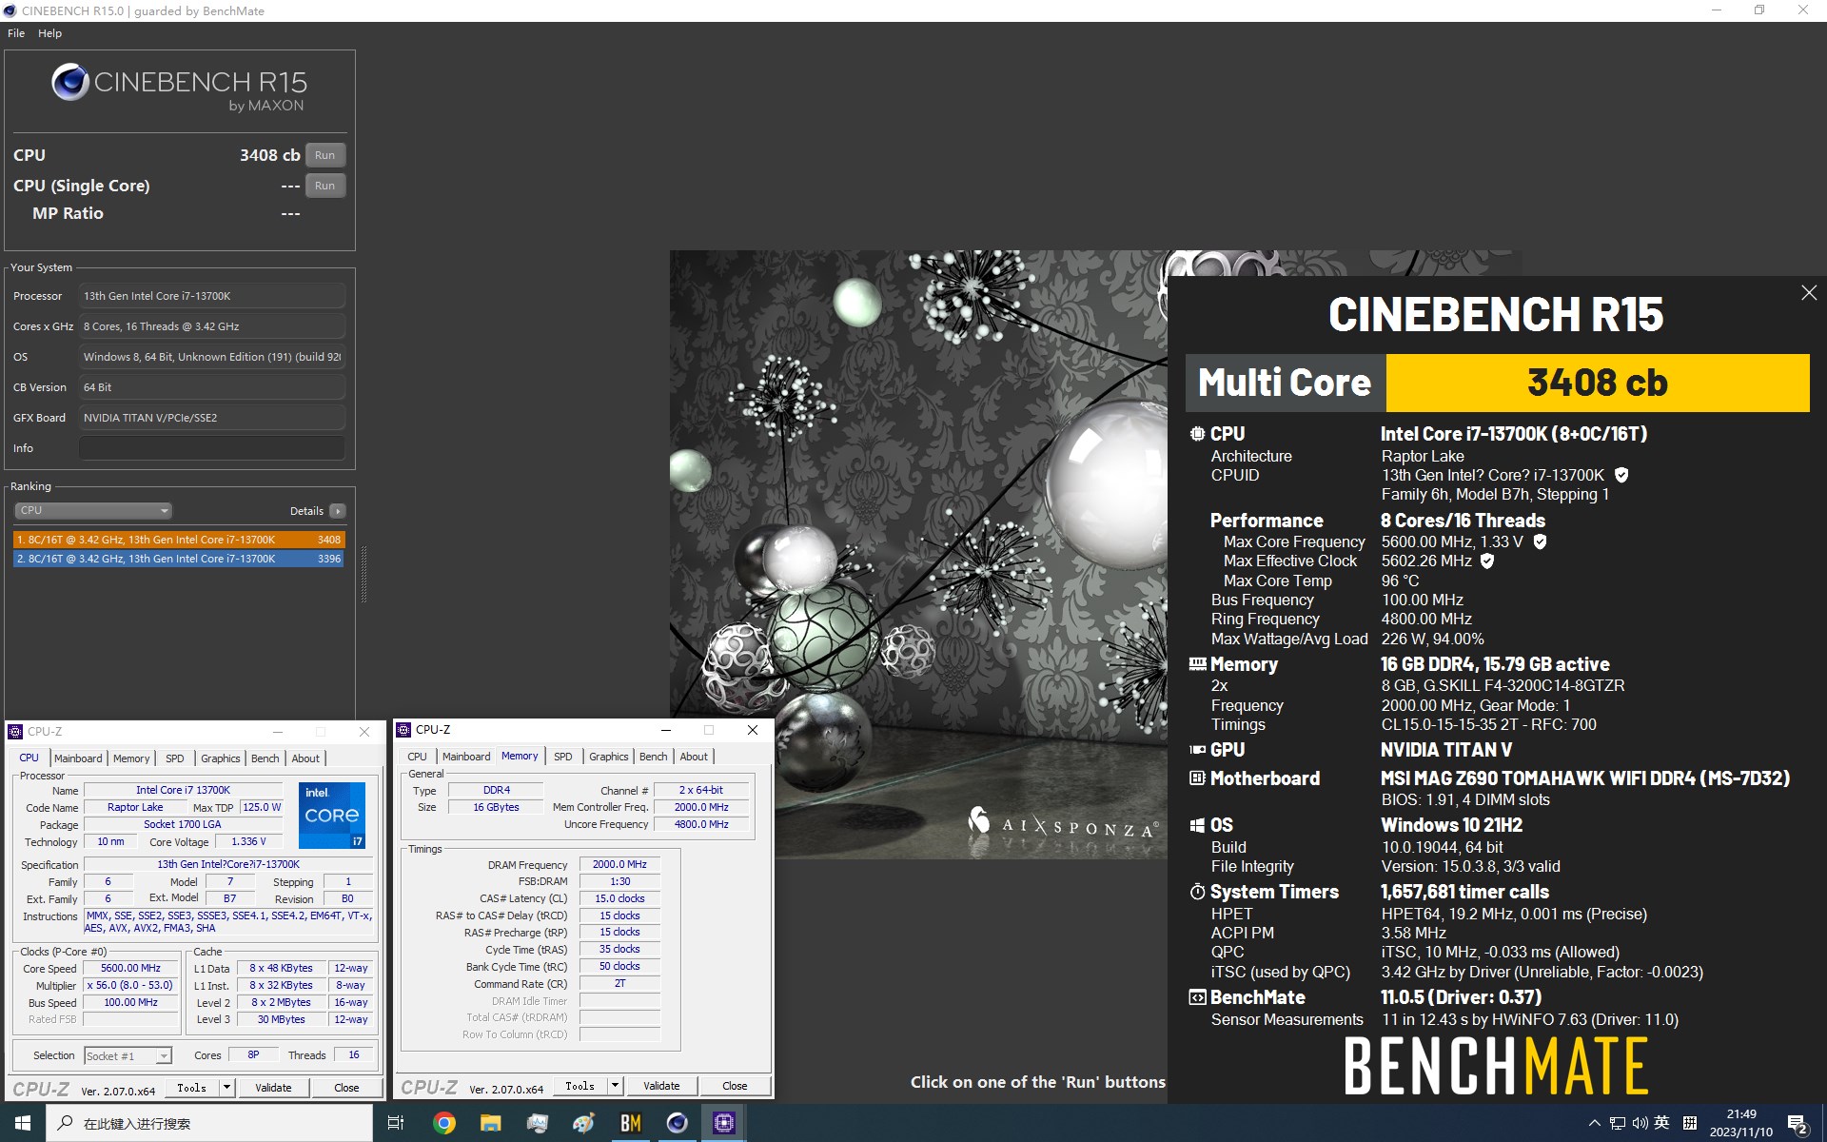Open the Windows Start menu
Viewport: 1827px width, 1142px height.
[23, 1123]
